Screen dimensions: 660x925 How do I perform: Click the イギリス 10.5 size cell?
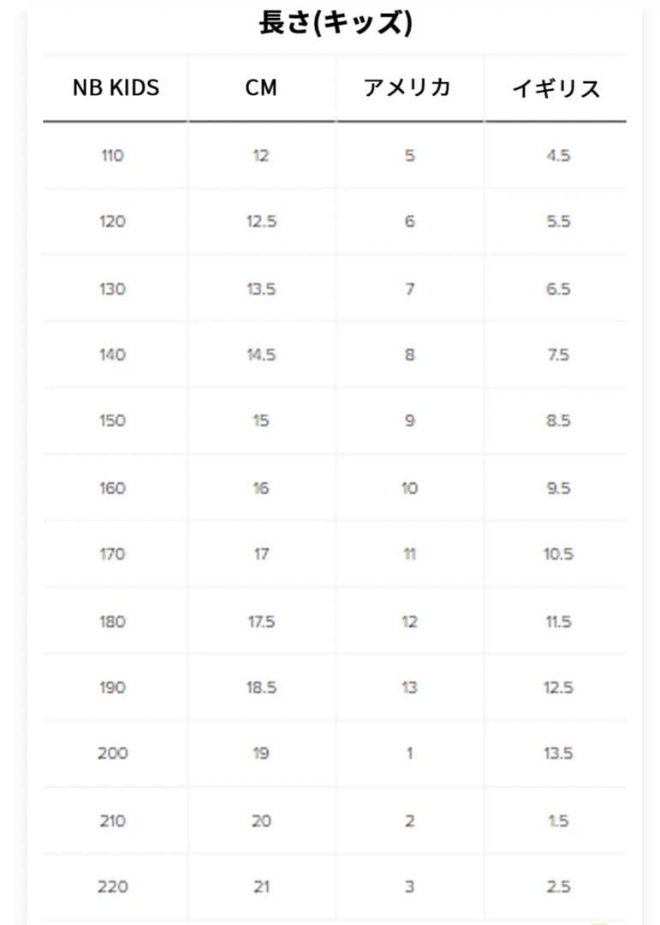[557, 554]
